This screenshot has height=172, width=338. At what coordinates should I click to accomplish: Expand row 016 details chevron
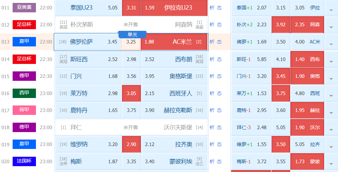click(331, 96)
